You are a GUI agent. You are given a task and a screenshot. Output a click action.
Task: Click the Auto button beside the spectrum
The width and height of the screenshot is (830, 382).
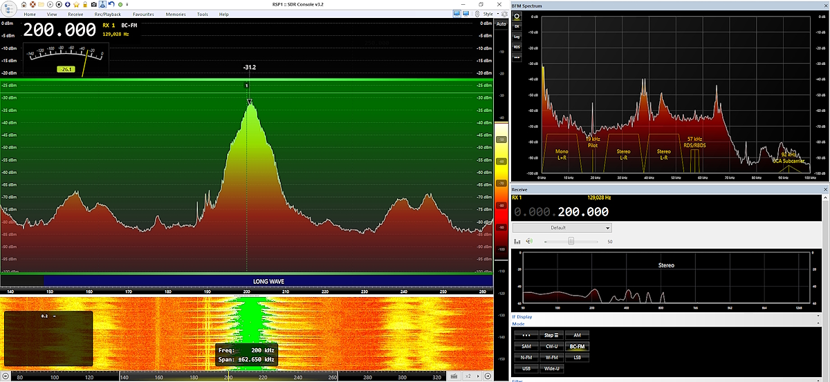(x=501, y=23)
